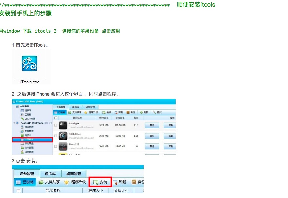
Task: Click 安装 install button in step 3 toolbar
Action: [x=100, y=182]
